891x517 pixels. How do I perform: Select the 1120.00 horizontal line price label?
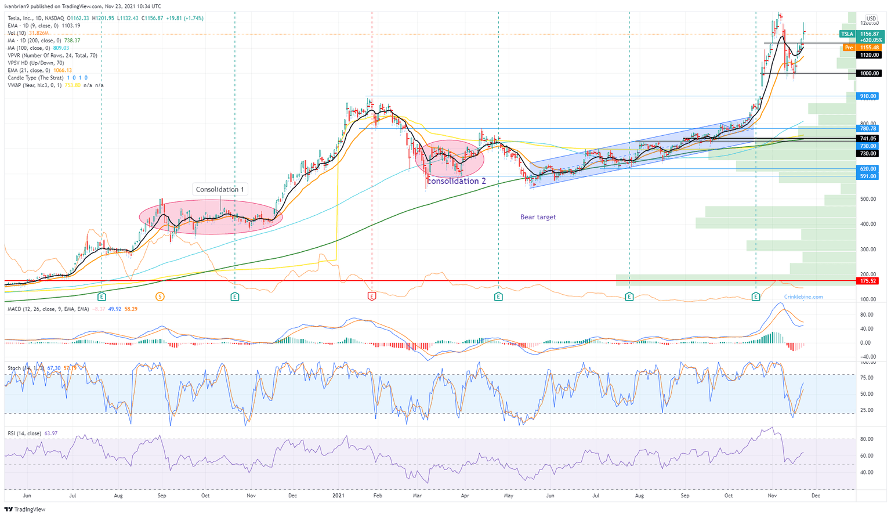870,55
